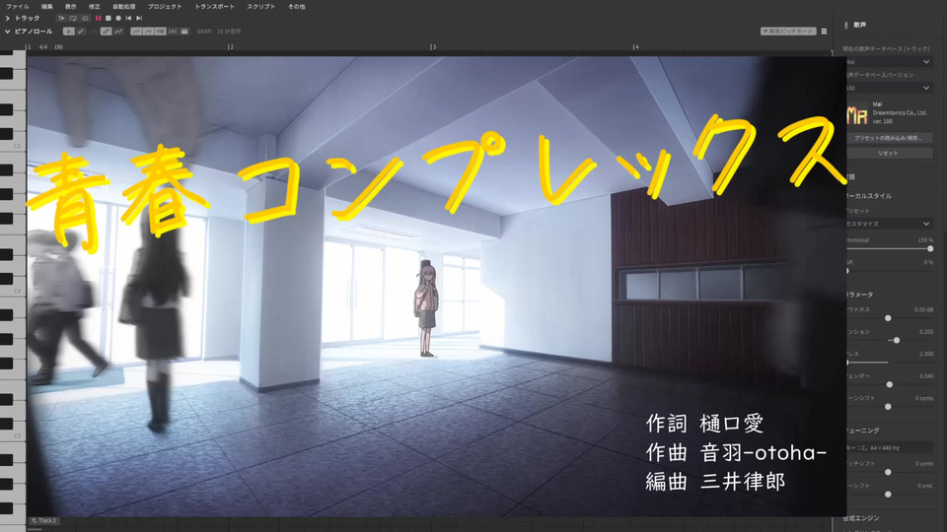Click プリセットの読み込み/保存 button
Image resolution: width=947 pixels, height=532 pixels.
pyautogui.click(x=888, y=138)
